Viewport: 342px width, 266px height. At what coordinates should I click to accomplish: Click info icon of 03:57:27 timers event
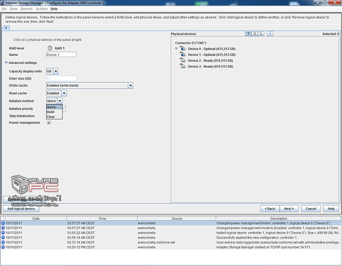tap(3, 223)
